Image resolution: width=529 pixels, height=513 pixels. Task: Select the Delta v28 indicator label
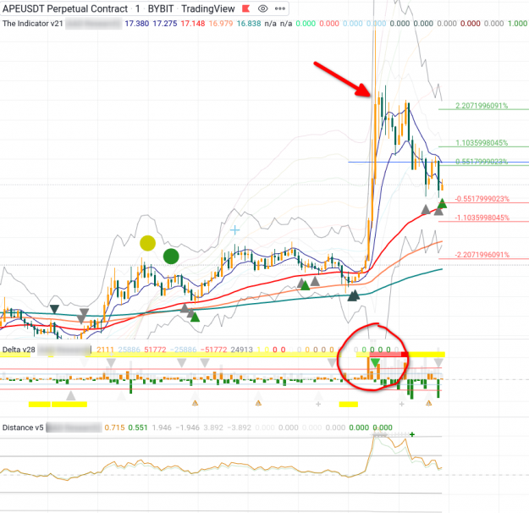(19, 350)
